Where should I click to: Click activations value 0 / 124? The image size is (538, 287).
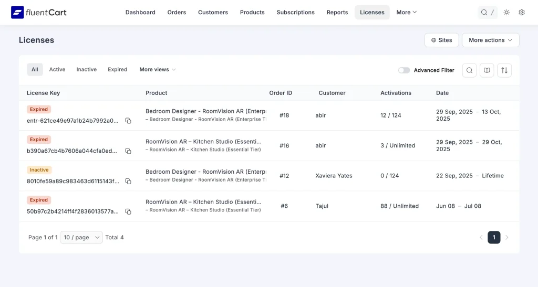click(x=390, y=176)
